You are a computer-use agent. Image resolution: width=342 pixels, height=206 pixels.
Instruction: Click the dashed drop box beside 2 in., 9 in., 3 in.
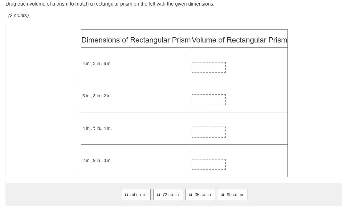209,164
